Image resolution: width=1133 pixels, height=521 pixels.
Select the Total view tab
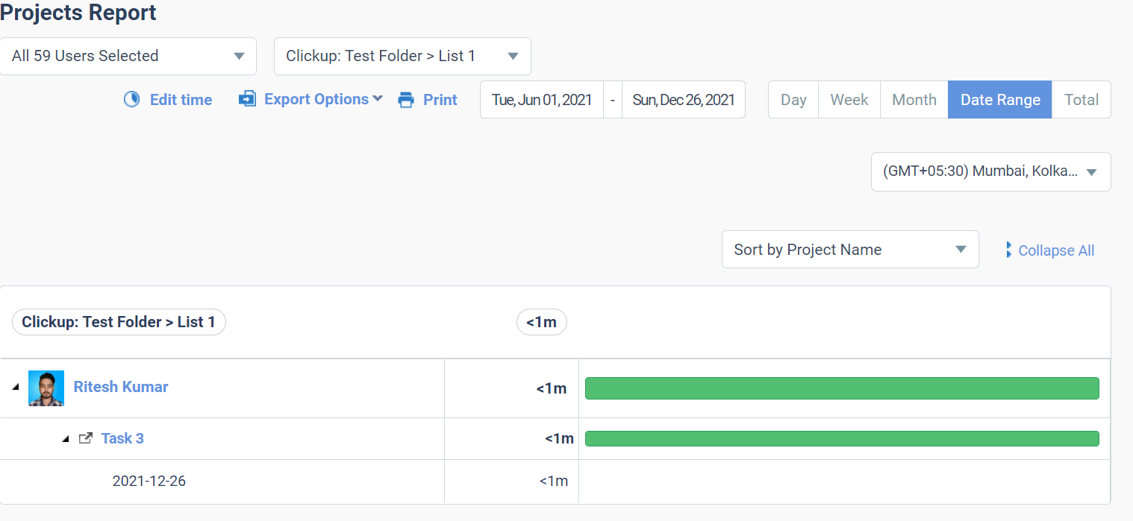coord(1081,100)
